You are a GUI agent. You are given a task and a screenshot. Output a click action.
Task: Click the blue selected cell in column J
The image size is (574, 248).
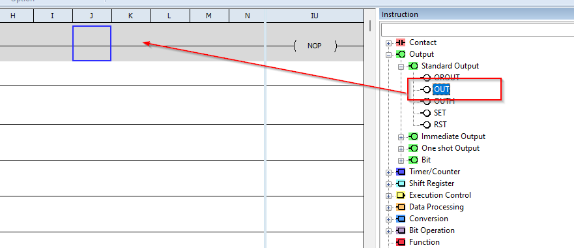92,43
